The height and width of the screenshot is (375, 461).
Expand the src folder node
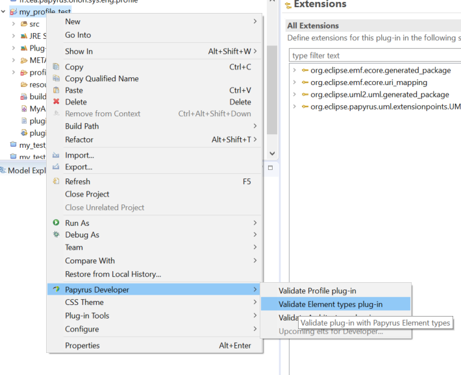pos(14,24)
